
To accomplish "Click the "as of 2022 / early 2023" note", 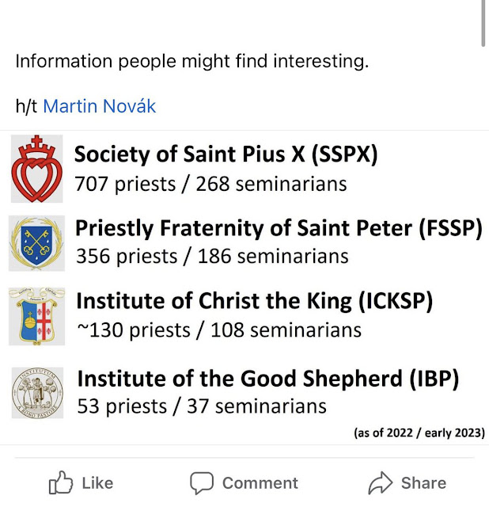I will coord(419,433).
